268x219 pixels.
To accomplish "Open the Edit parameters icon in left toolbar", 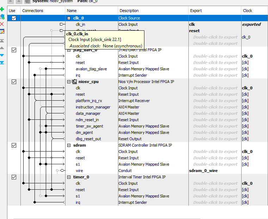I will pyautogui.click(x=2, y=31).
